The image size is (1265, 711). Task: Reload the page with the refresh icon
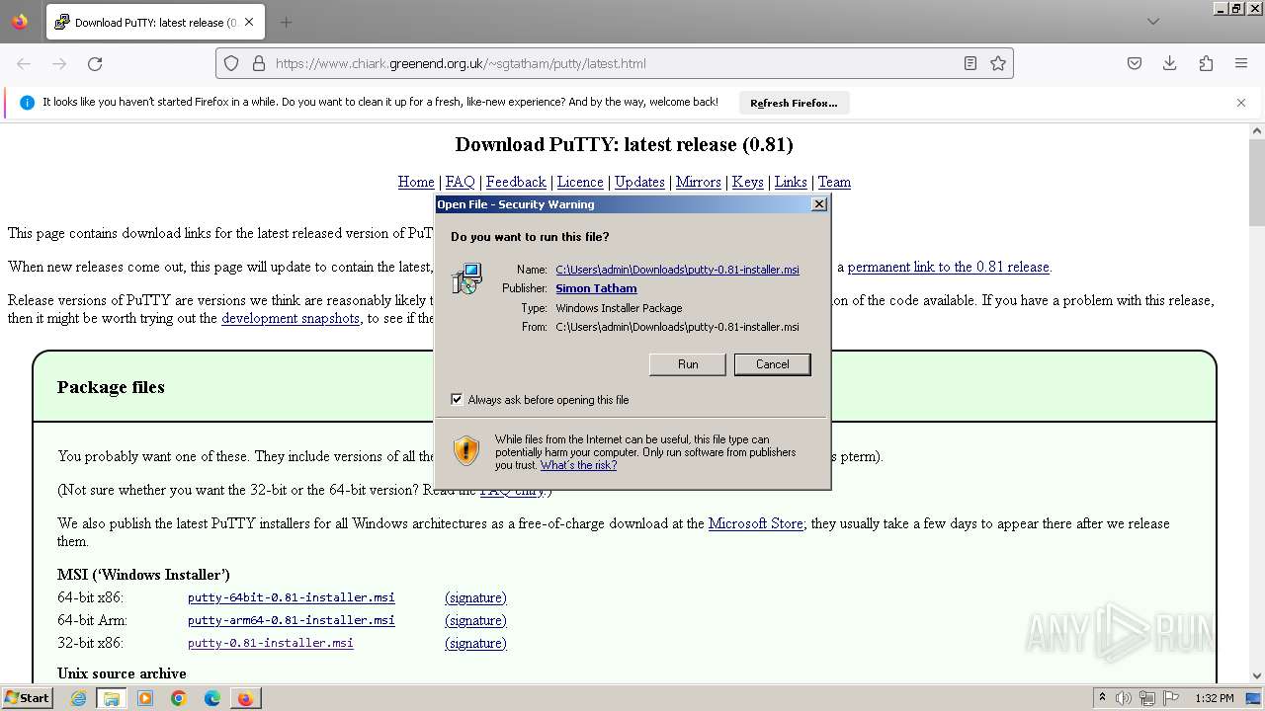(95, 63)
